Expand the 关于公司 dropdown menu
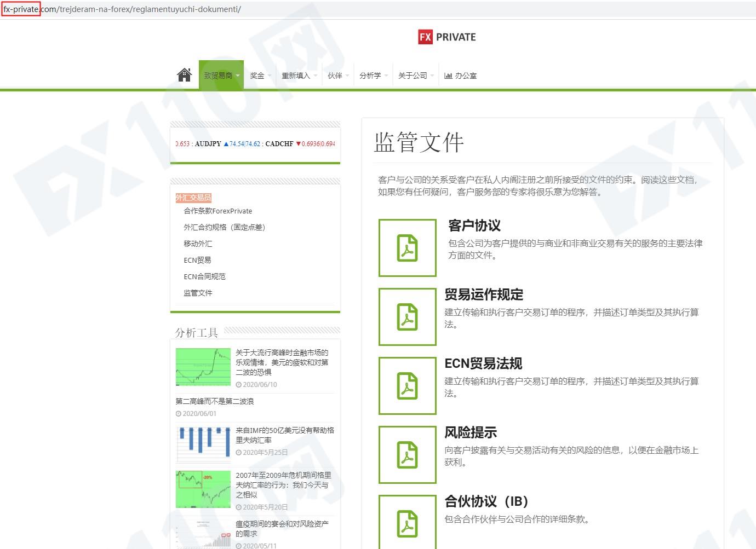The image size is (756, 549). pyautogui.click(x=416, y=76)
